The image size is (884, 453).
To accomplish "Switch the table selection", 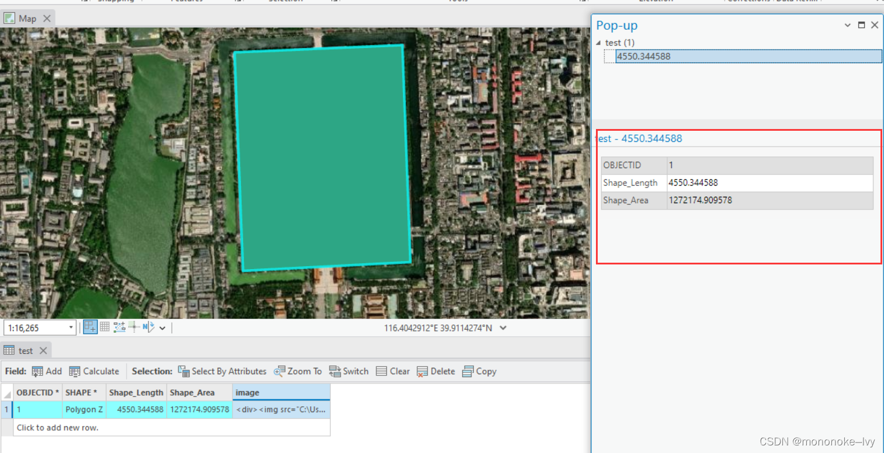I will [x=349, y=371].
